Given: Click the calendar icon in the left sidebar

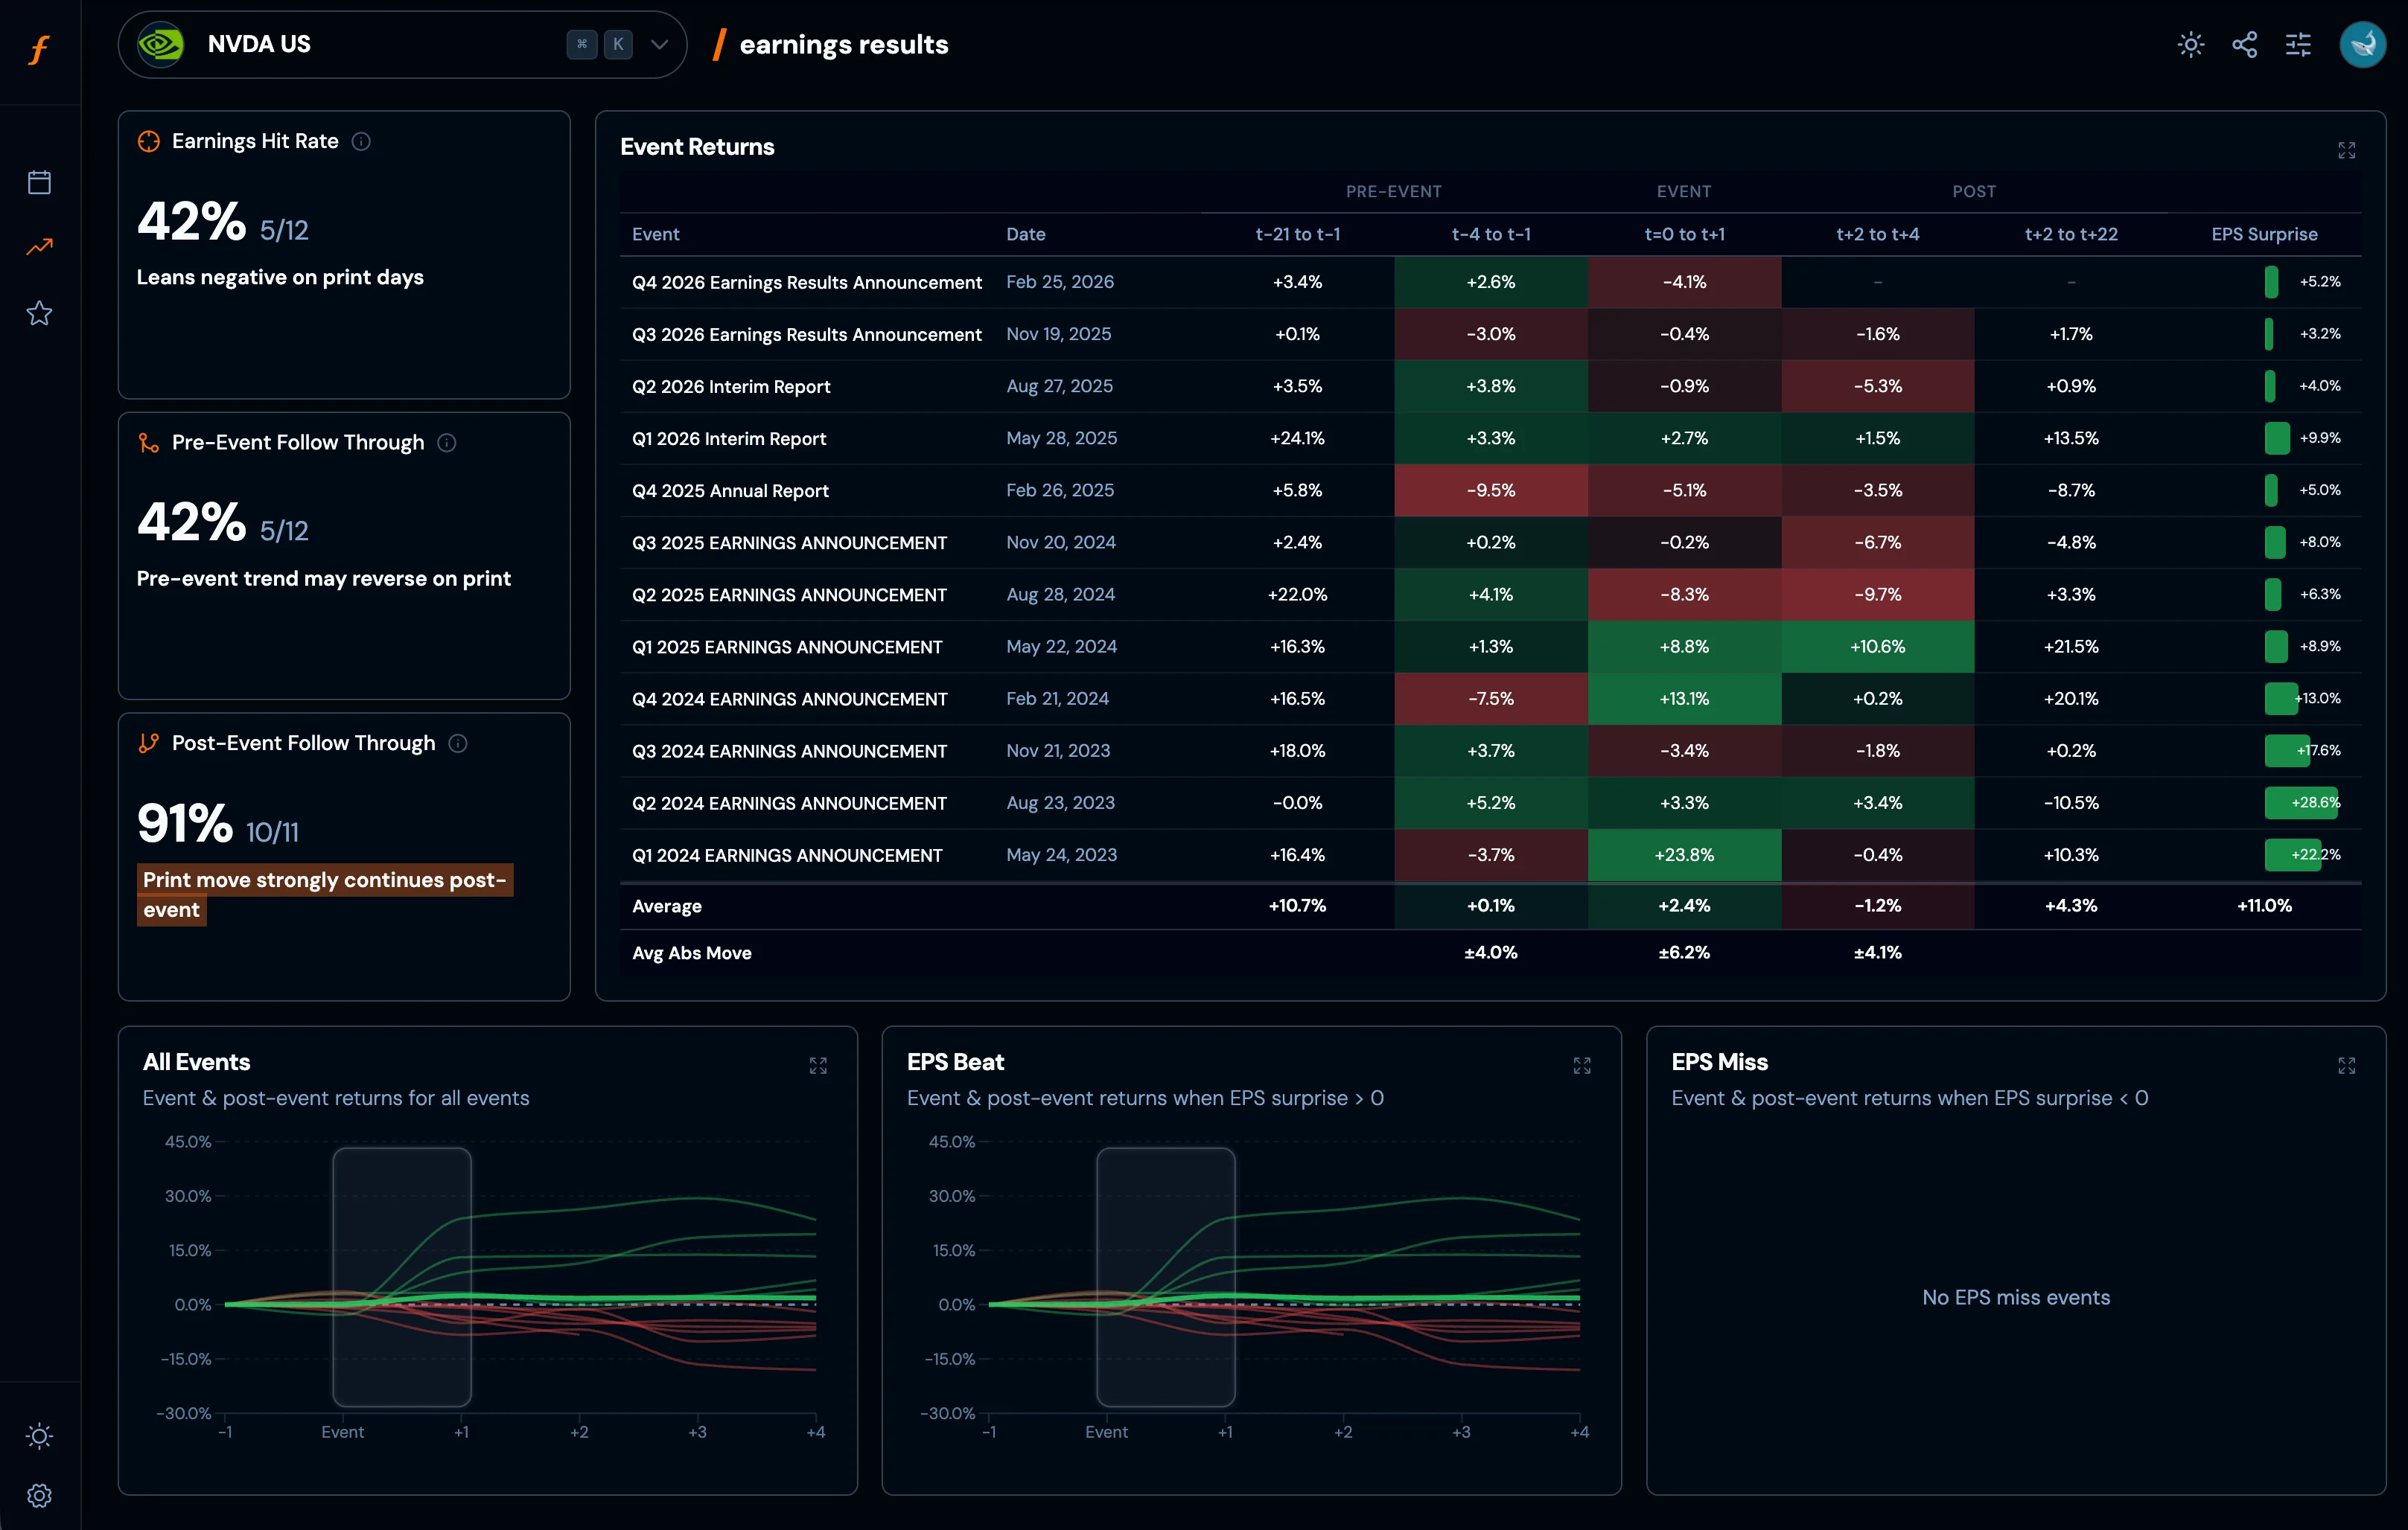Looking at the screenshot, I should pos(39,182).
